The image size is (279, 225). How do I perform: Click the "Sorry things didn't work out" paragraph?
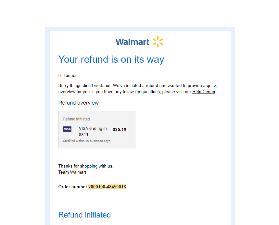pos(137,89)
